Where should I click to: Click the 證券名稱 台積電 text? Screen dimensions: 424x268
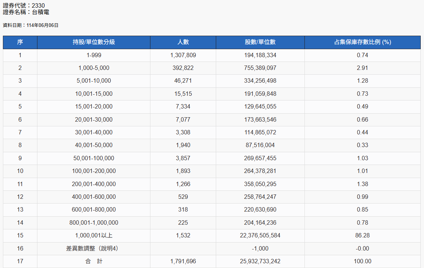tap(26, 12)
